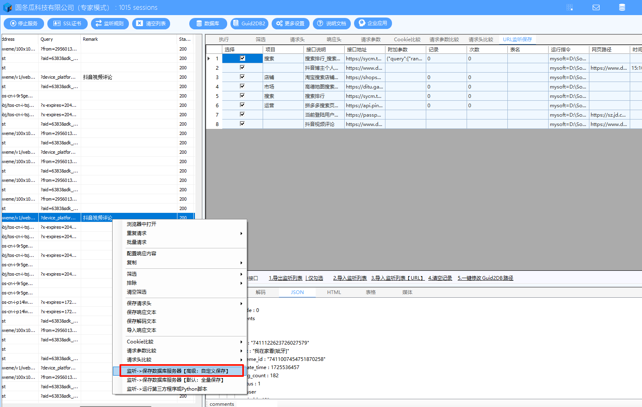Click the 停止服务 stop service button
Screen dimensions: 642x407
coord(24,24)
